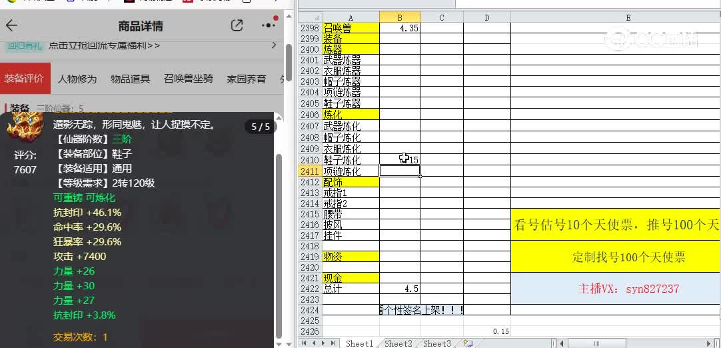Select the 项链炼化 cell
Screen dimensions: 721x348
(351, 171)
